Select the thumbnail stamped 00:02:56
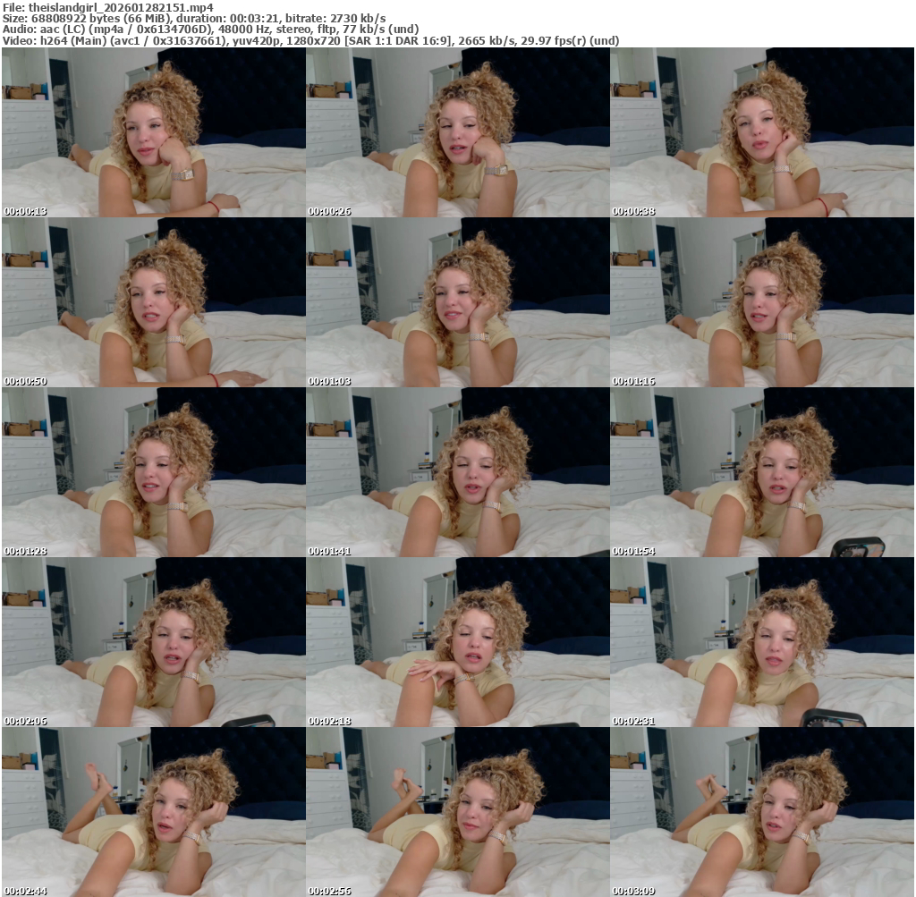 (457, 812)
